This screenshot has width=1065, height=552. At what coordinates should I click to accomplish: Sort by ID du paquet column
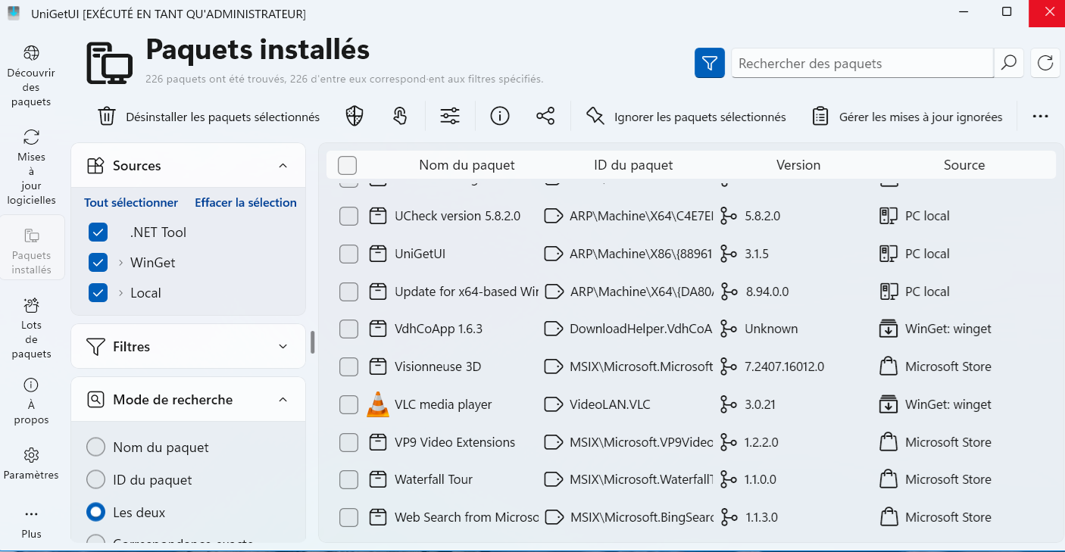pyautogui.click(x=633, y=165)
